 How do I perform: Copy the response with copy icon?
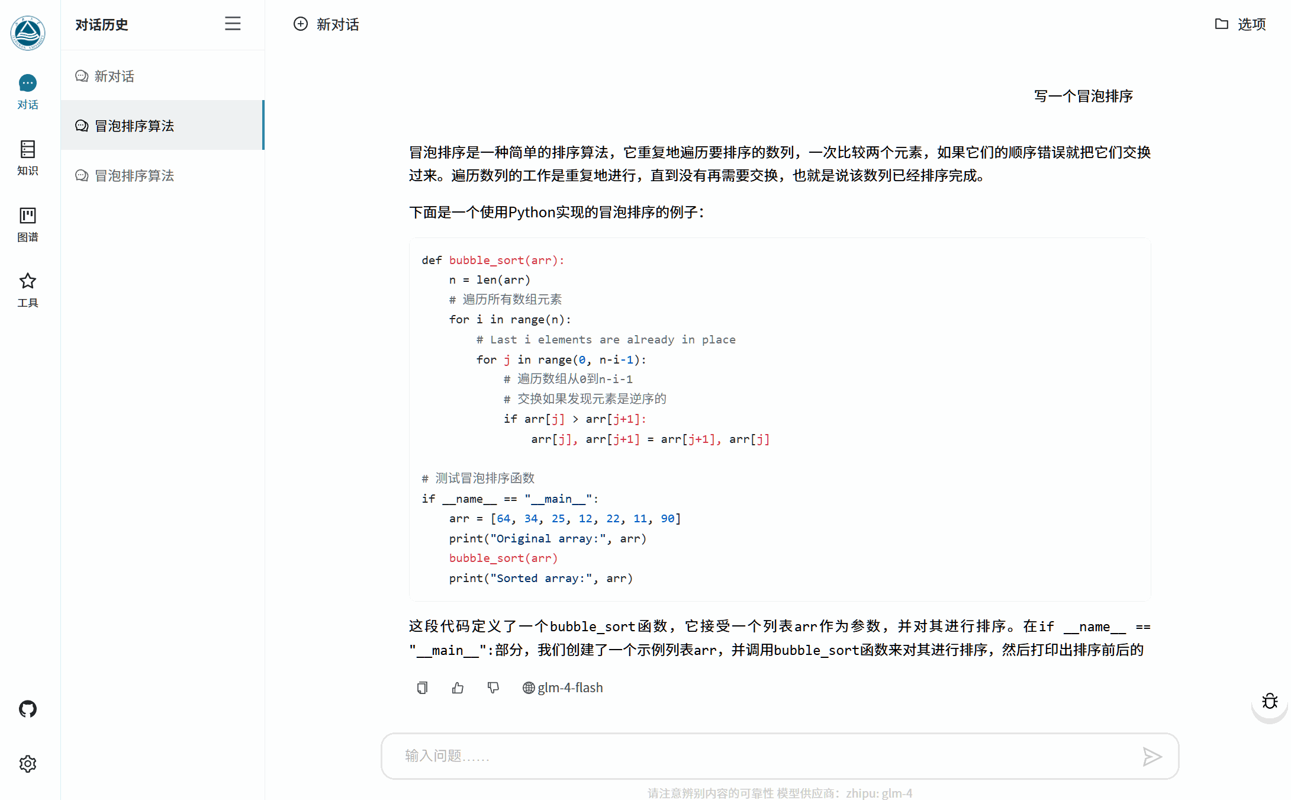coord(422,687)
